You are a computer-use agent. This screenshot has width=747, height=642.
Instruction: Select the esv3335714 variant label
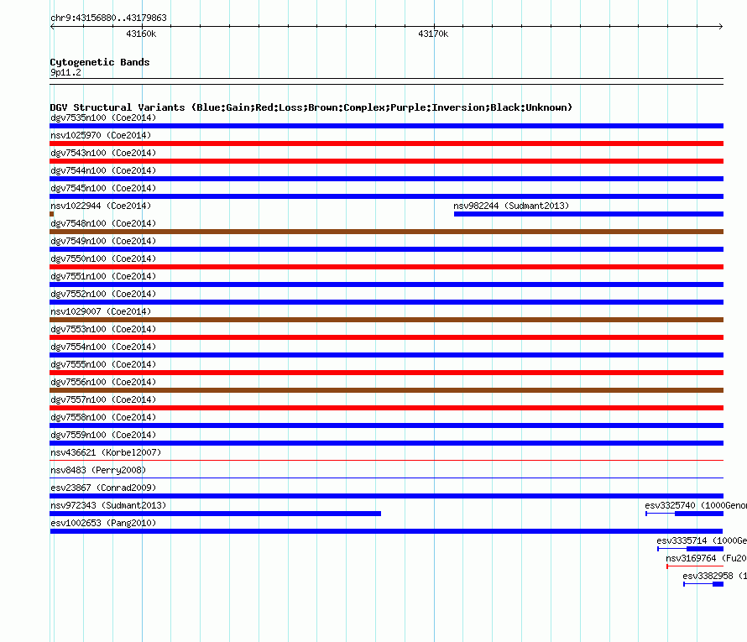click(702, 540)
